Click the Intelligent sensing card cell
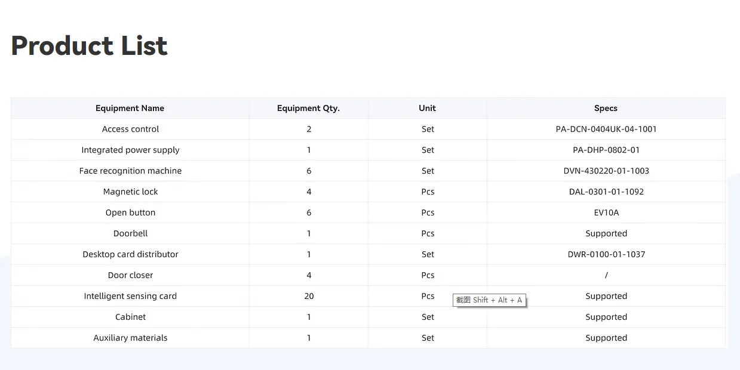The width and height of the screenshot is (740, 370). coord(130,296)
